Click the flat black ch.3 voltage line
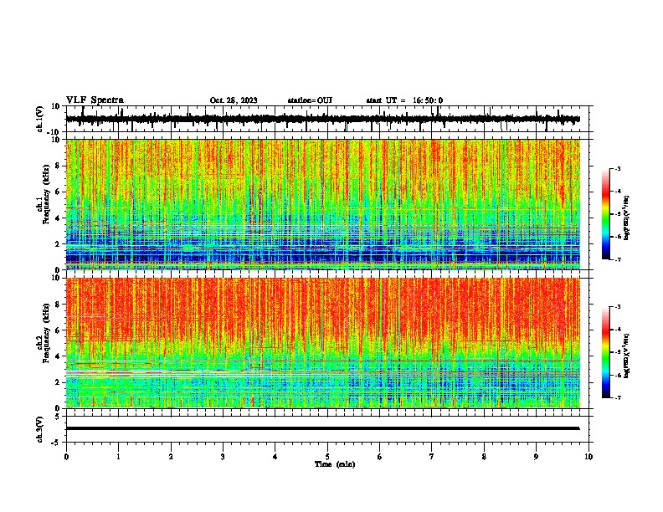The image size is (663, 512). 322,428
